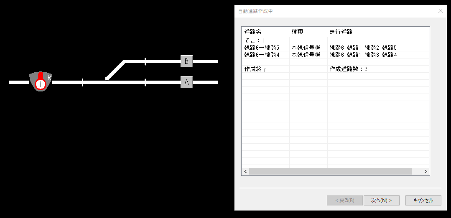Viewport: 451px width, 218px height.
Task: Select the B destination marker on upper track
Action: coord(186,61)
